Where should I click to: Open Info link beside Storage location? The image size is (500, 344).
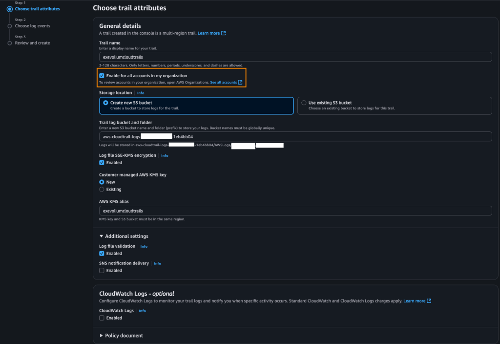(141, 93)
